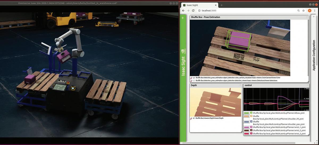The height and width of the screenshot is (145, 319).
Task: Click the wrist_3_joint channel label
Action: click(x=279, y=134)
